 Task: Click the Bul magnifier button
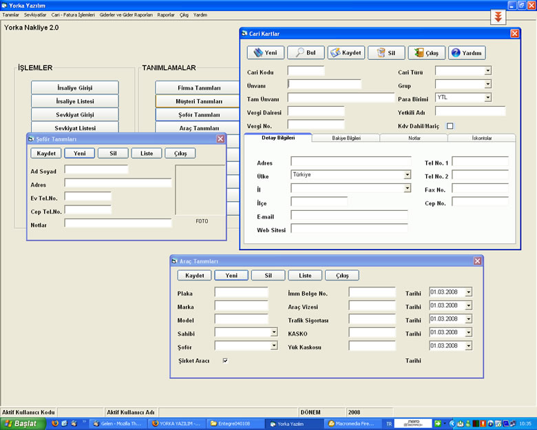coord(306,53)
